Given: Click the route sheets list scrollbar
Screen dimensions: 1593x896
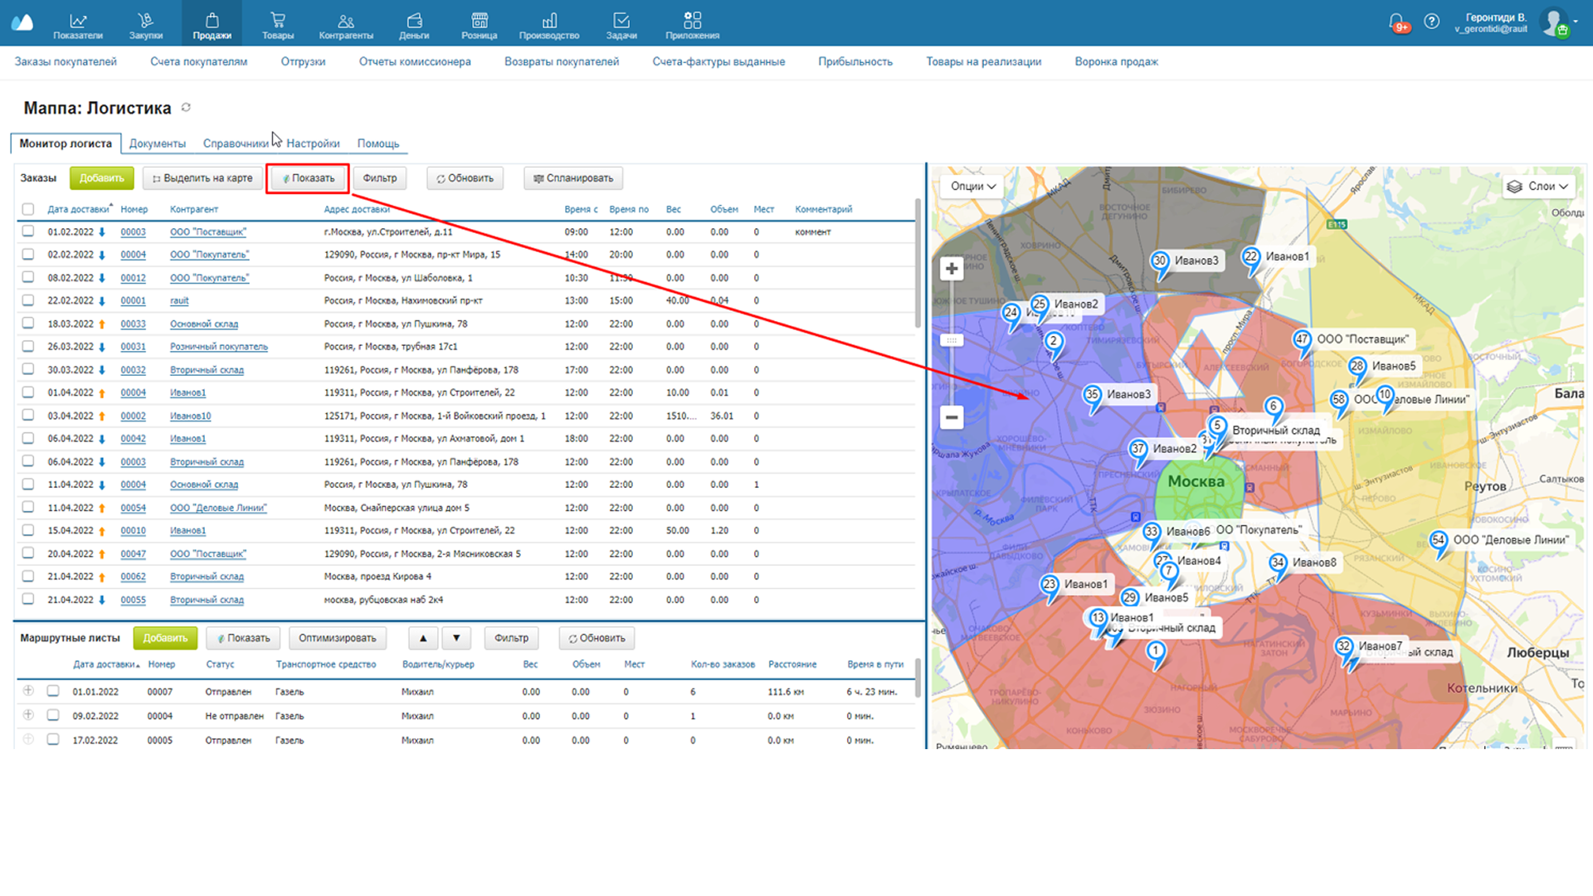Looking at the screenshot, I should (918, 678).
